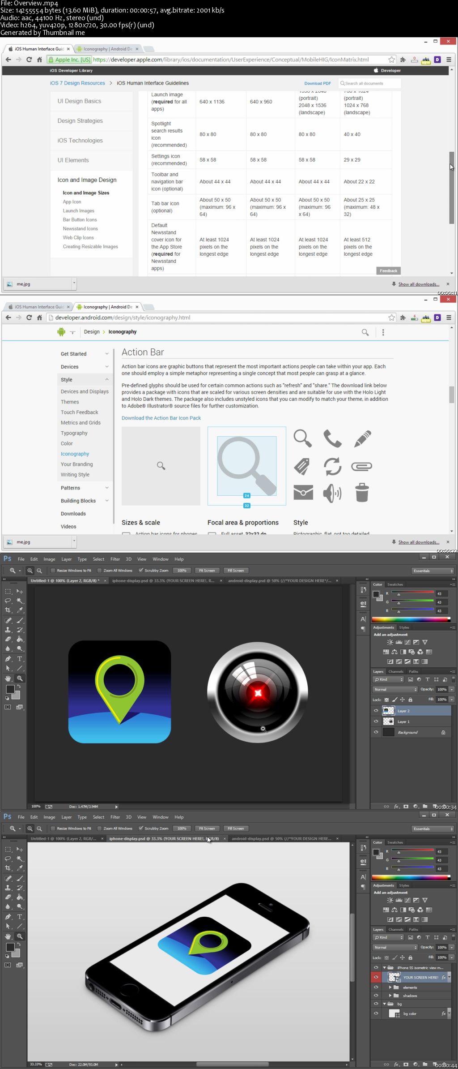Switch to Swatches tab in the iphone-display Photoshop window
The height and width of the screenshot is (1069, 458).
395,842
